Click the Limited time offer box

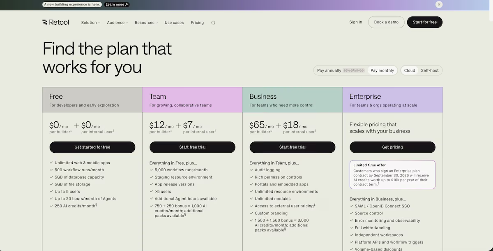[x=392, y=175]
